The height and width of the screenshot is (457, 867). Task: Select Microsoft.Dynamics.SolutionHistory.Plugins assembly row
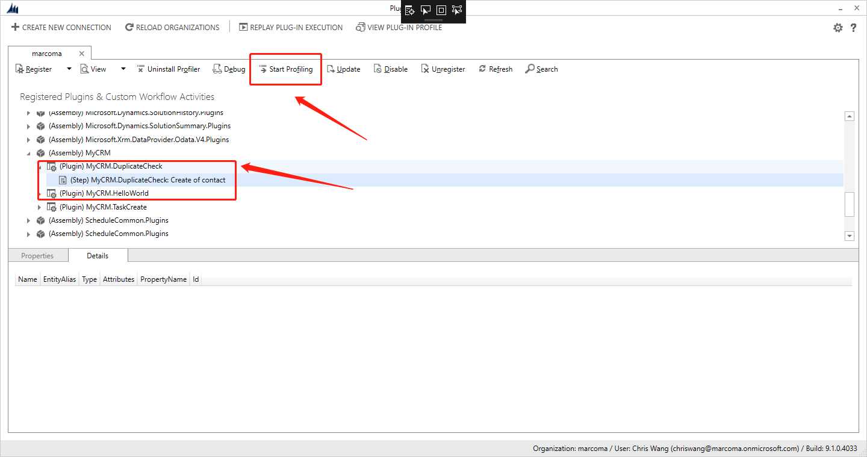(x=135, y=113)
